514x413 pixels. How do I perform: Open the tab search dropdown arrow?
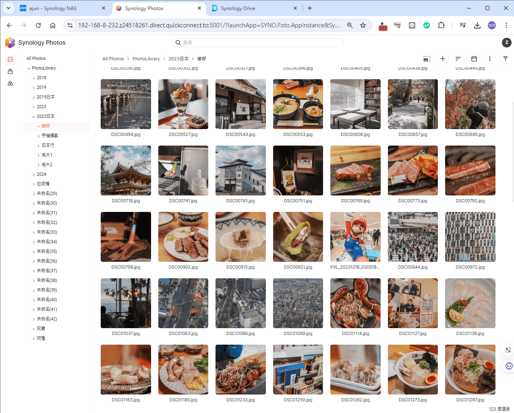click(x=8, y=8)
